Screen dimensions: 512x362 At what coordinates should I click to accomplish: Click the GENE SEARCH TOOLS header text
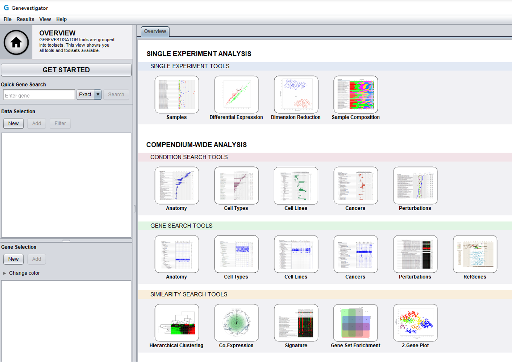182,226
